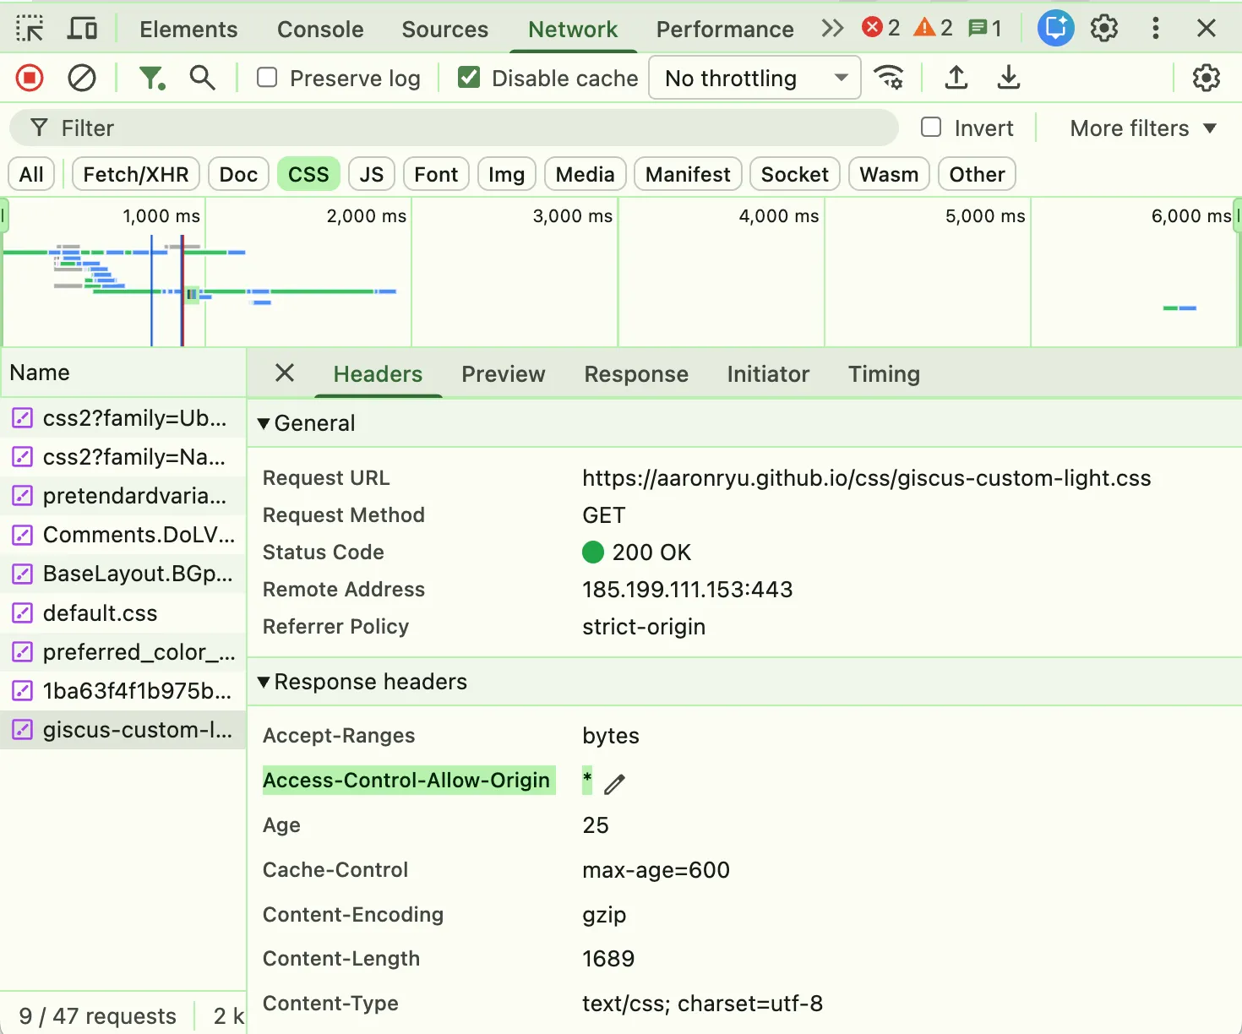Viewport: 1242px width, 1034px height.
Task: Open the No throttling dropdown
Action: (754, 78)
